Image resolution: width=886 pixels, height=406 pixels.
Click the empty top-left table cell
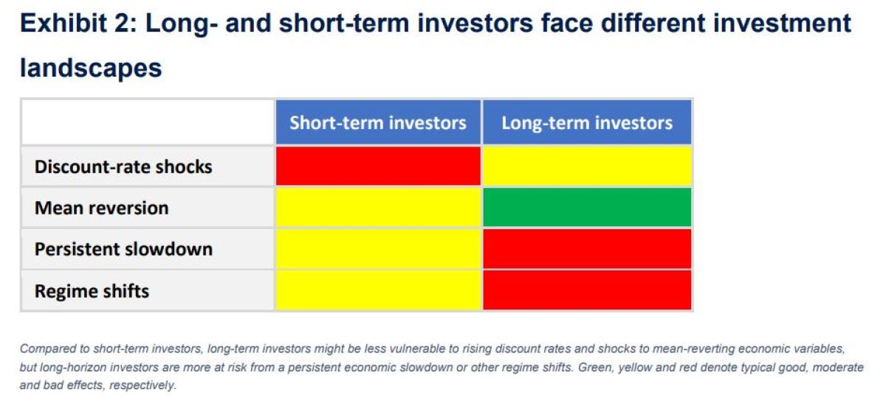tap(148, 122)
